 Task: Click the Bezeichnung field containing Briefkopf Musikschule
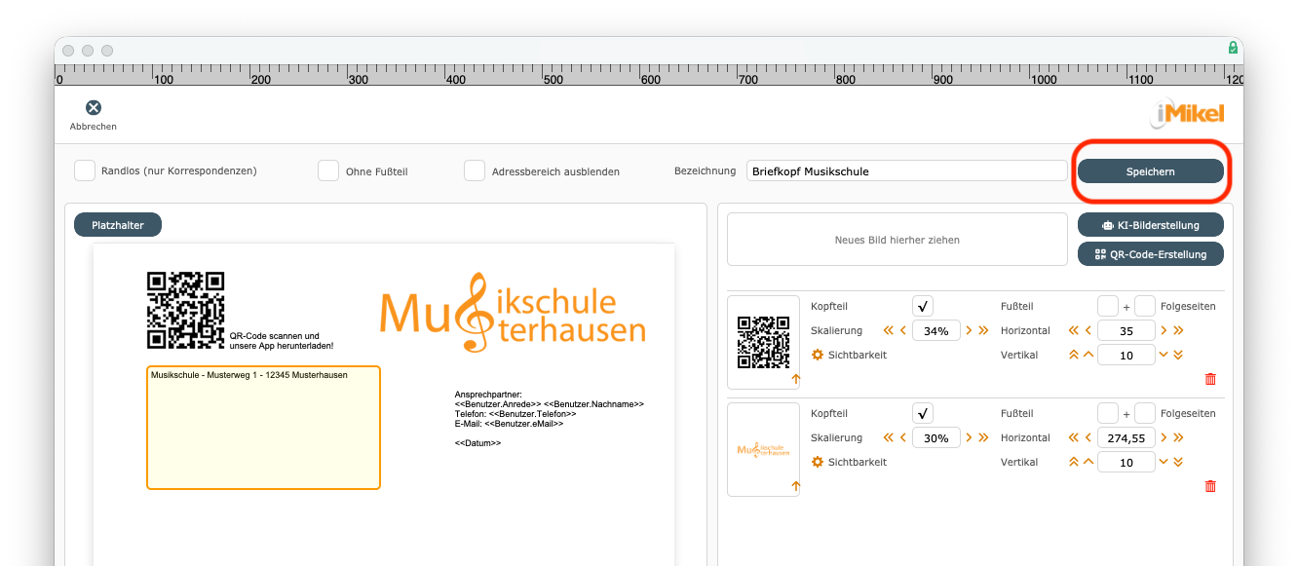pyautogui.click(x=907, y=170)
